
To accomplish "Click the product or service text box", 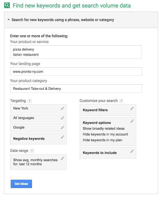I will [x=76, y=52].
